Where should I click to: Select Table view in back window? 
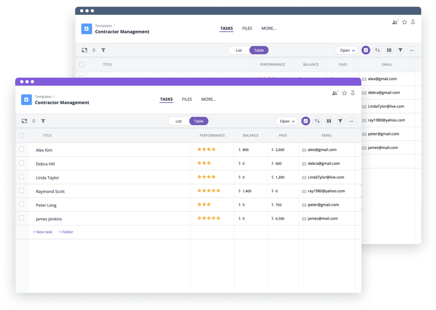coord(259,50)
